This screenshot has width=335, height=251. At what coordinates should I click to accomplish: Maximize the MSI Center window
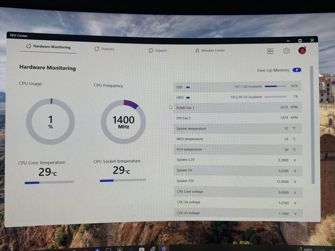pos(300,41)
